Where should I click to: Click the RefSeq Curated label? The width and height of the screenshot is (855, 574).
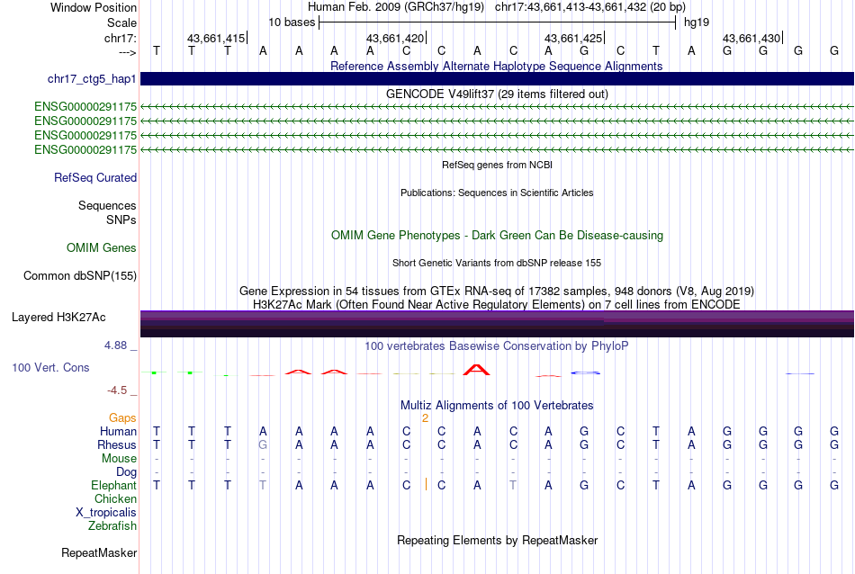tap(95, 178)
